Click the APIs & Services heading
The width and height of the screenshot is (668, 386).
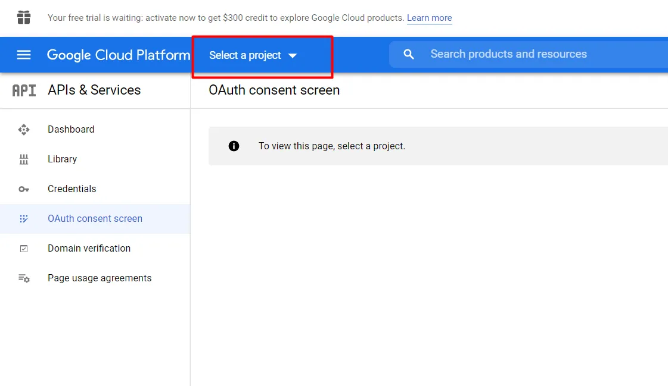[x=94, y=90]
